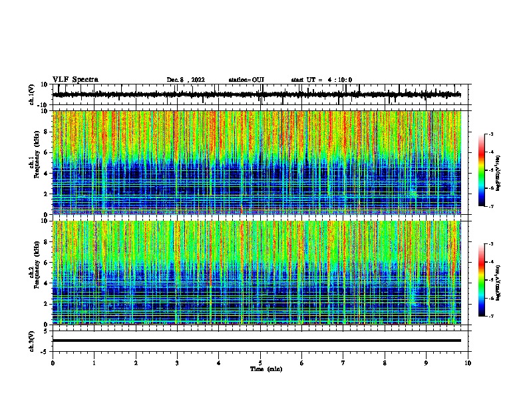Click the time axis tick label "7"
This screenshot has width=527, height=407.
(x=343, y=363)
